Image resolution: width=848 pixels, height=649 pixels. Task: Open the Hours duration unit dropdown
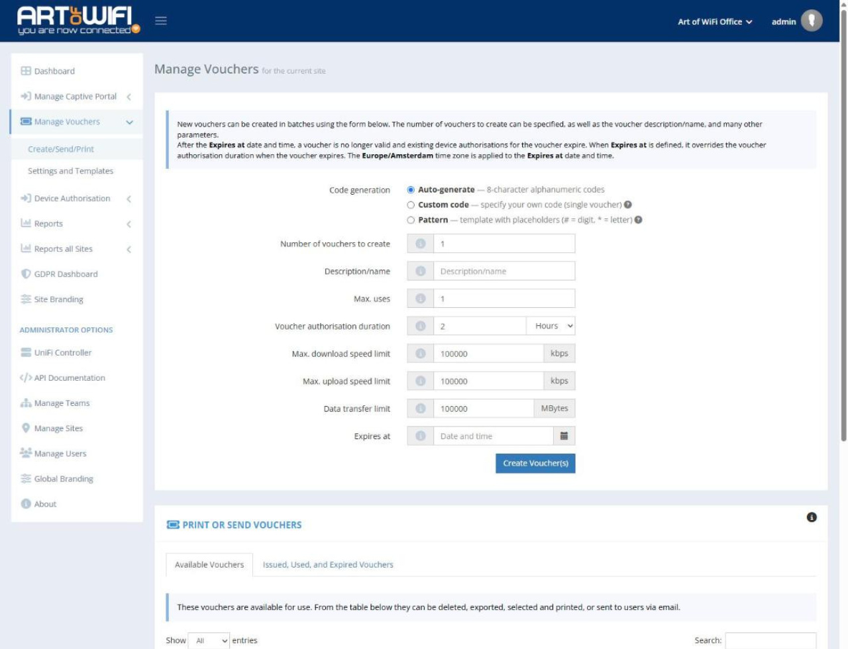pyautogui.click(x=551, y=326)
